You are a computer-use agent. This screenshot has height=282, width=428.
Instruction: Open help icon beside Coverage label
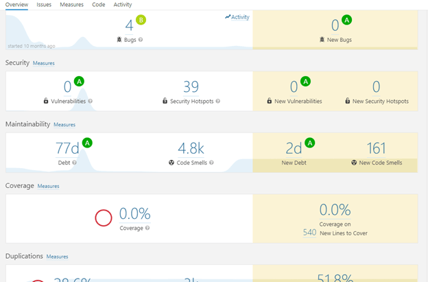[147, 228]
